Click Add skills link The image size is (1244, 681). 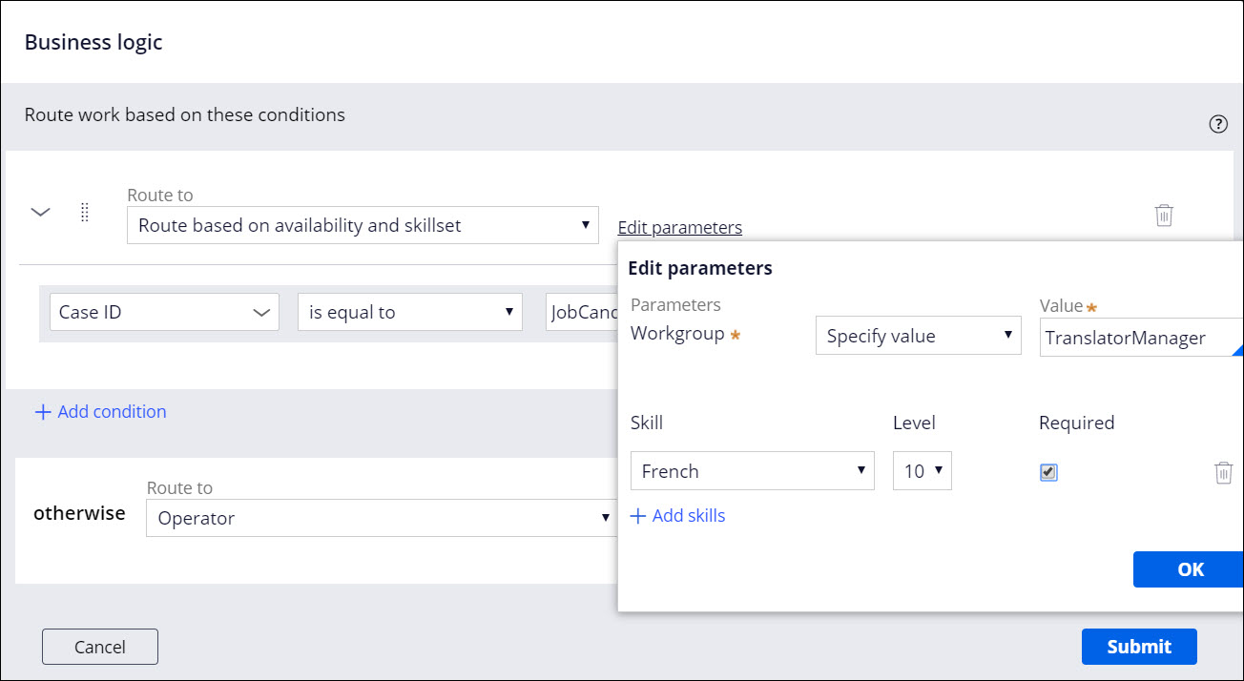click(x=678, y=516)
